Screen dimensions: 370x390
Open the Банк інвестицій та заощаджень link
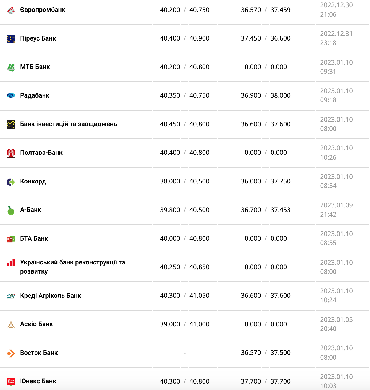coord(68,124)
